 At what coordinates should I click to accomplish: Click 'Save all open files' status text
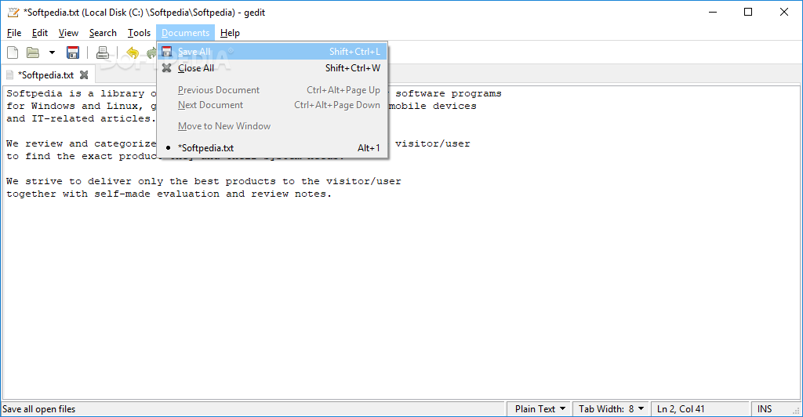38,409
